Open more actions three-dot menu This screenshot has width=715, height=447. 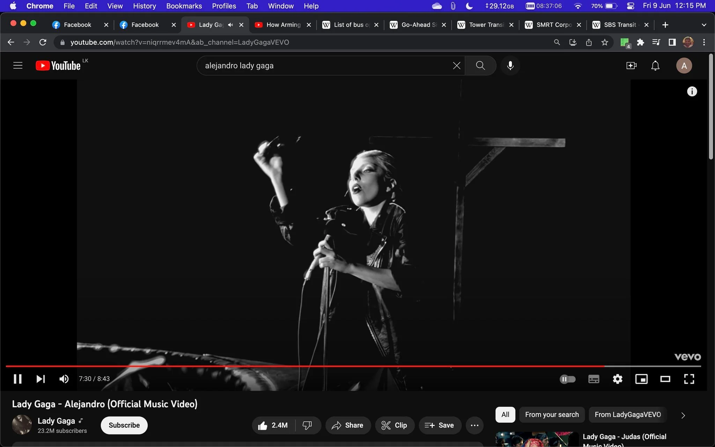[x=474, y=425]
